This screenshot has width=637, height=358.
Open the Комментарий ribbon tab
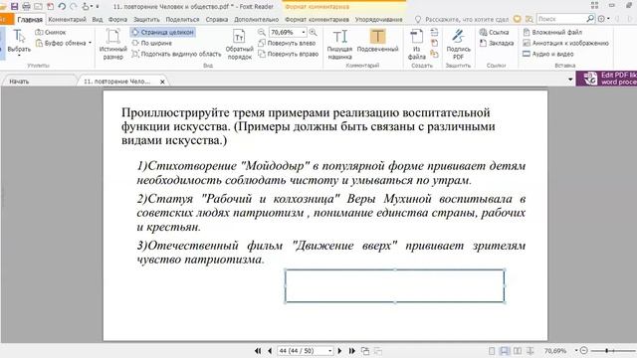[x=67, y=19]
